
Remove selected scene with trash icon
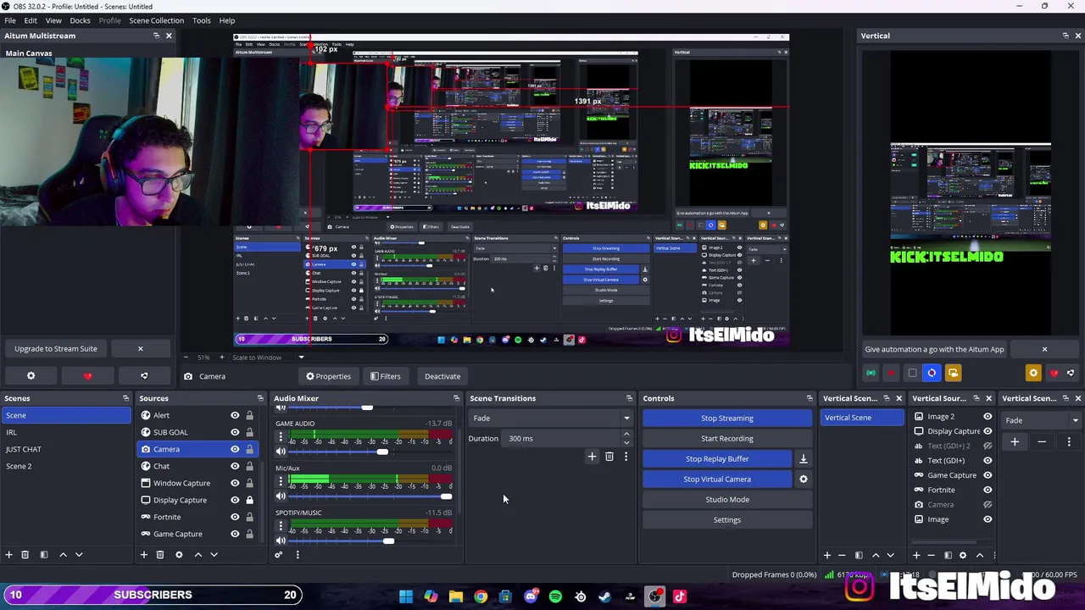(25, 555)
